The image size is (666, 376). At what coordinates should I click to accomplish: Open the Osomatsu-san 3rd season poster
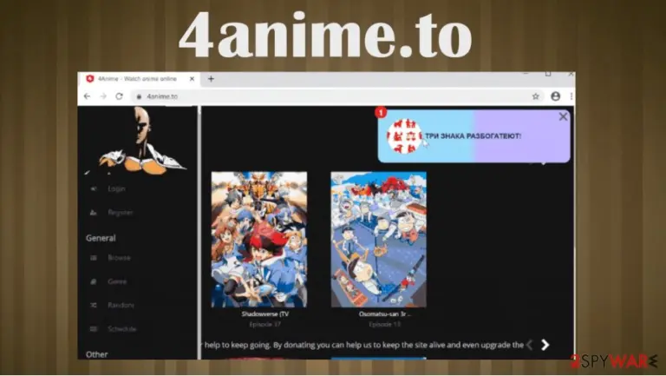click(378, 240)
